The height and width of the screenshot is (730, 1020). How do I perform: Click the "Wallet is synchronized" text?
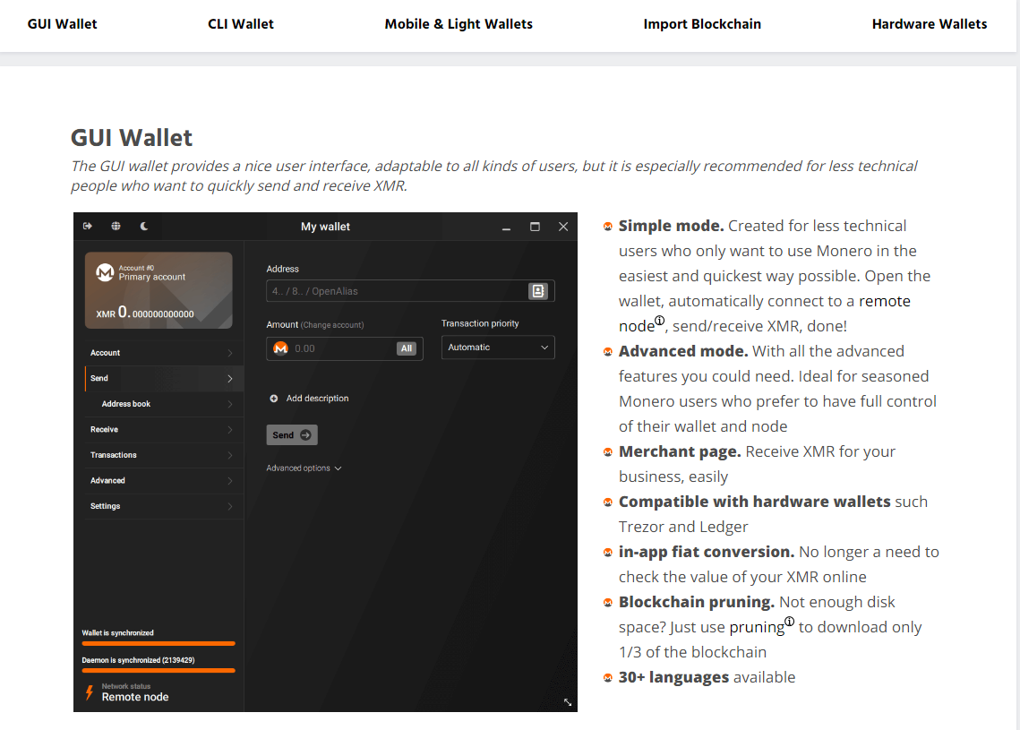click(x=117, y=632)
